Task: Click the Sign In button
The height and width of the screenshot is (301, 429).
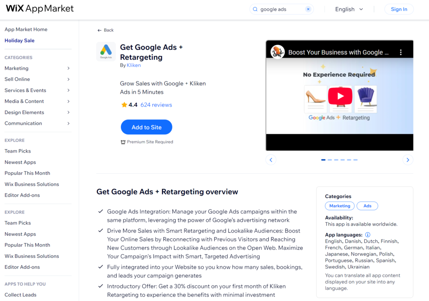Action: tap(398, 9)
